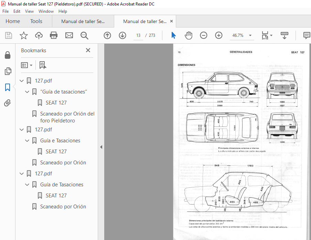Open the Help menu
This screenshot has width=311, height=240.
tap(63, 11)
